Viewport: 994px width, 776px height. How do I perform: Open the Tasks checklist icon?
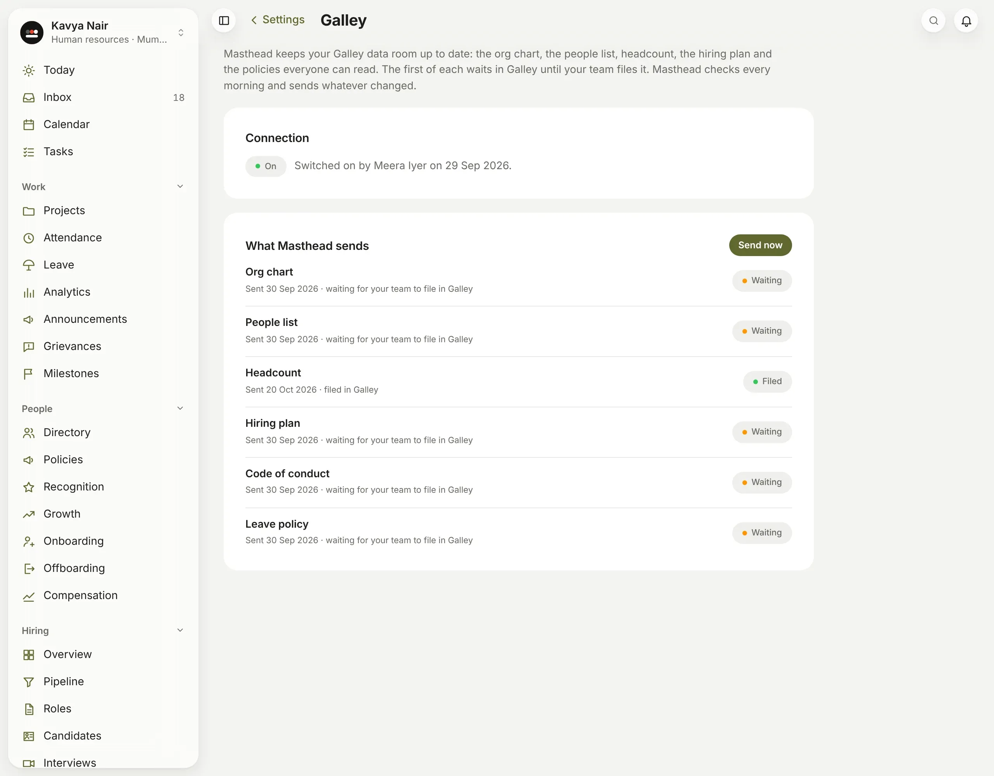click(29, 152)
